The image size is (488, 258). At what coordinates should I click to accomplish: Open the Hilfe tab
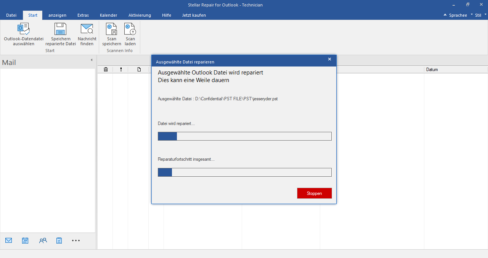[167, 15]
